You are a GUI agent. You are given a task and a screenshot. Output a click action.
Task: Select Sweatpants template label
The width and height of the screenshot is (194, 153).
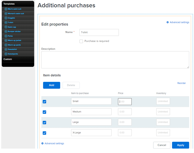(13, 54)
